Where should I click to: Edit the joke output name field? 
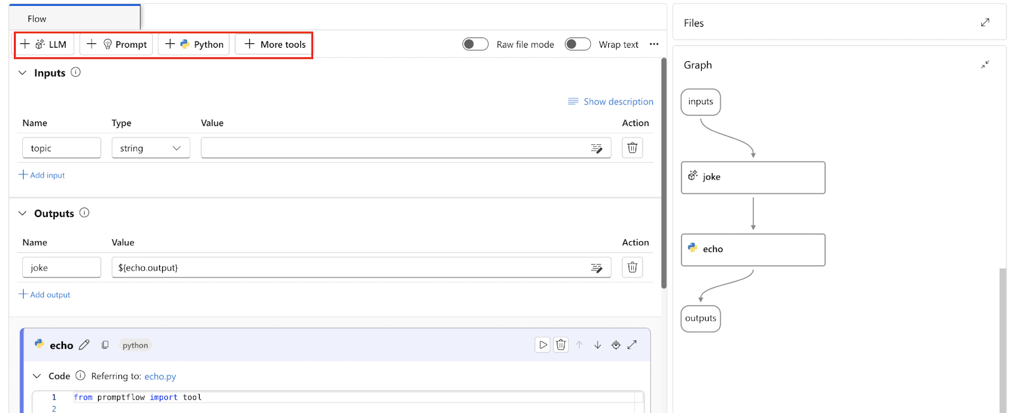[62, 267]
